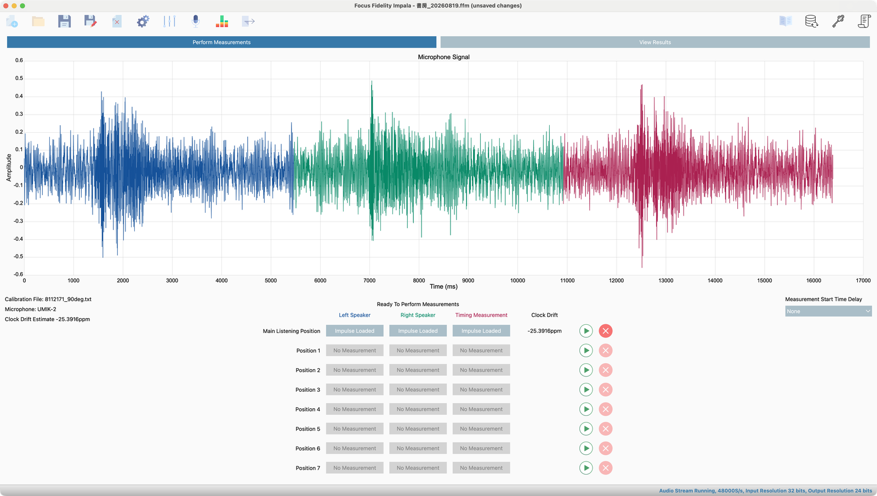Click the Calibration File 8112171_90deg.txt text
This screenshot has height=496, width=877.
point(48,300)
